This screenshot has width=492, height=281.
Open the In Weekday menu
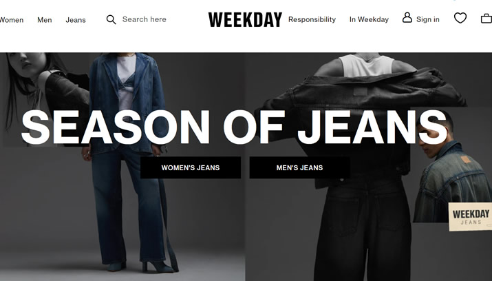(x=369, y=19)
